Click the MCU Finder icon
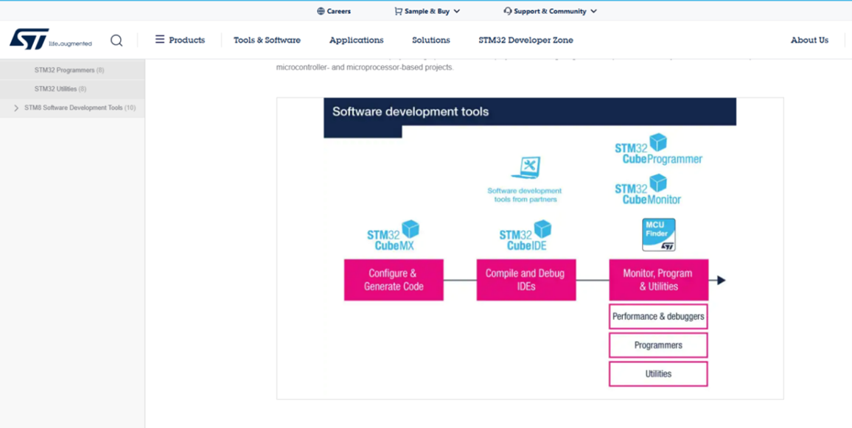Screen dimensions: 852x428 point(658,235)
